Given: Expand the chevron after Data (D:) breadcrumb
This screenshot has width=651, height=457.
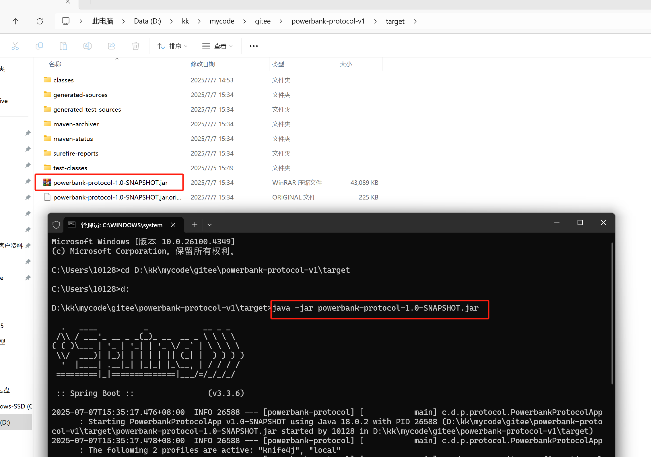Looking at the screenshot, I should (171, 21).
